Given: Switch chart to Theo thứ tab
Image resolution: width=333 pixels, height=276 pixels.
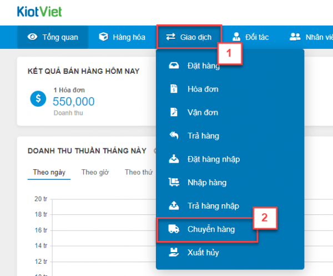Looking at the screenshot, I should (138, 172).
